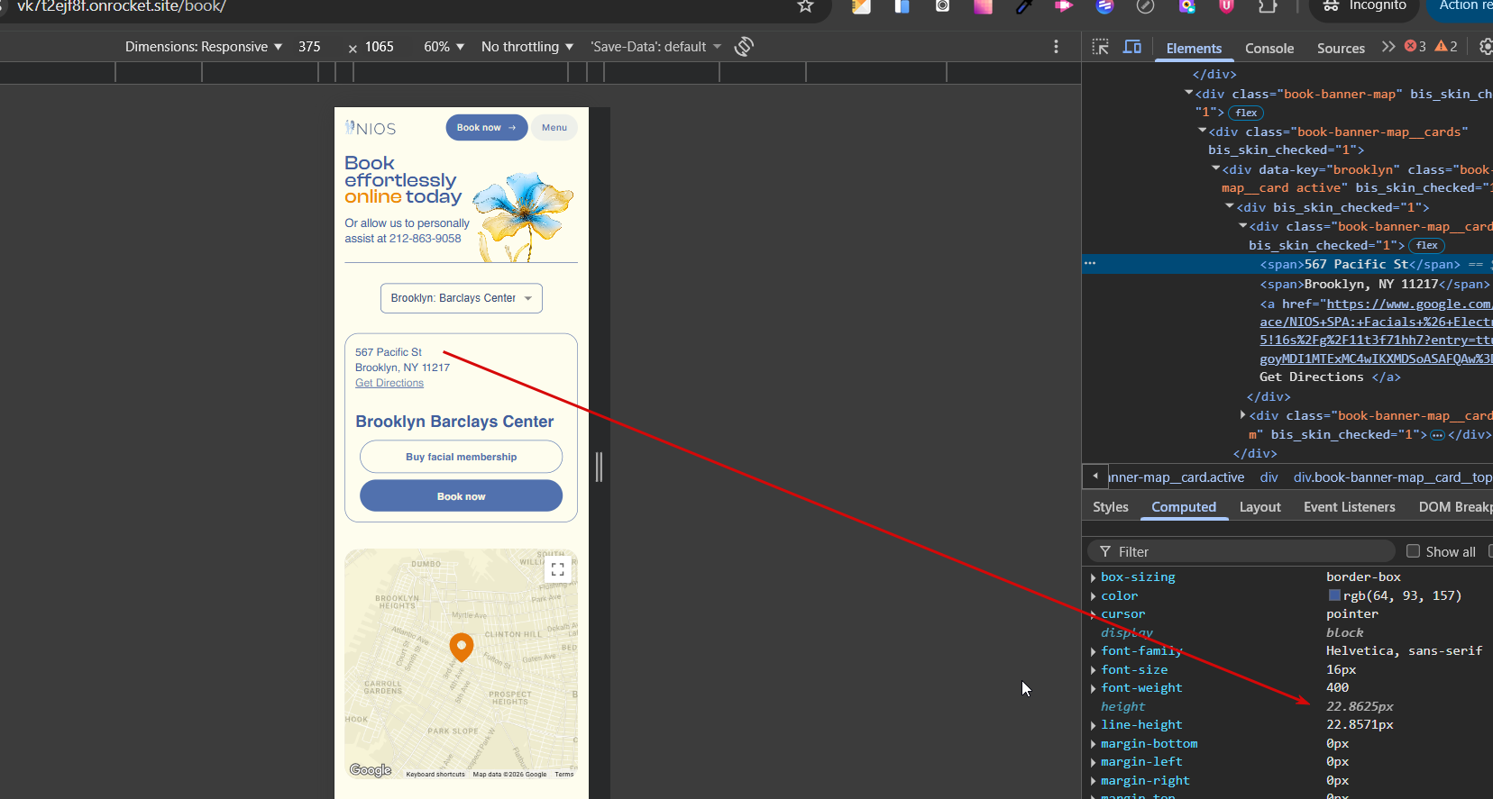Open the No throttling dropdown

coord(527,47)
